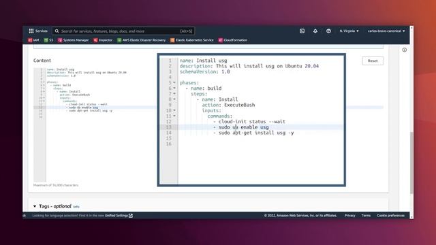Open the Inspector shortcut
Image resolution: width=436 pixels, height=245 pixels.
coord(103,40)
